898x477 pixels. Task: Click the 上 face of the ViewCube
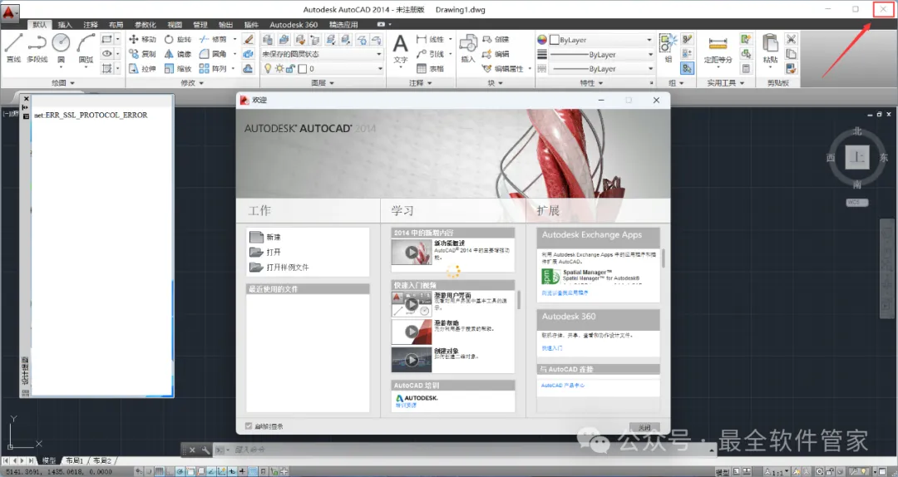point(856,157)
